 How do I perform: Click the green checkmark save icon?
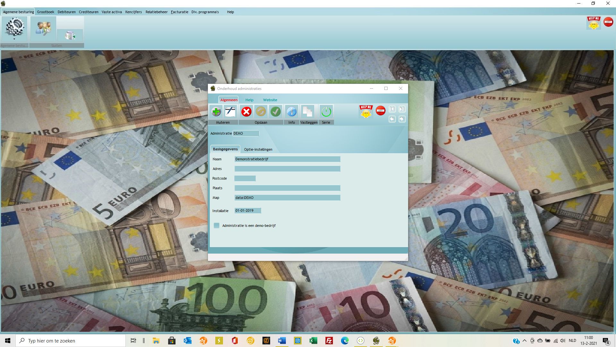[x=276, y=111]
